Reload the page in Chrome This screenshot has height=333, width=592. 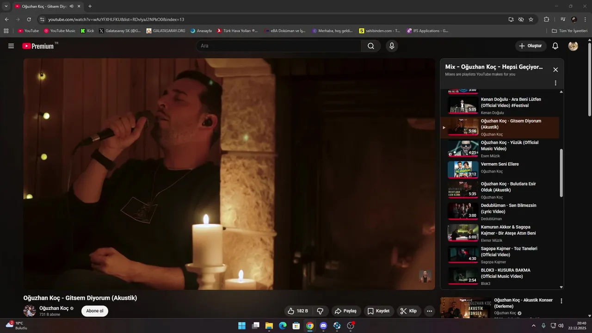(x=29, y=19)
